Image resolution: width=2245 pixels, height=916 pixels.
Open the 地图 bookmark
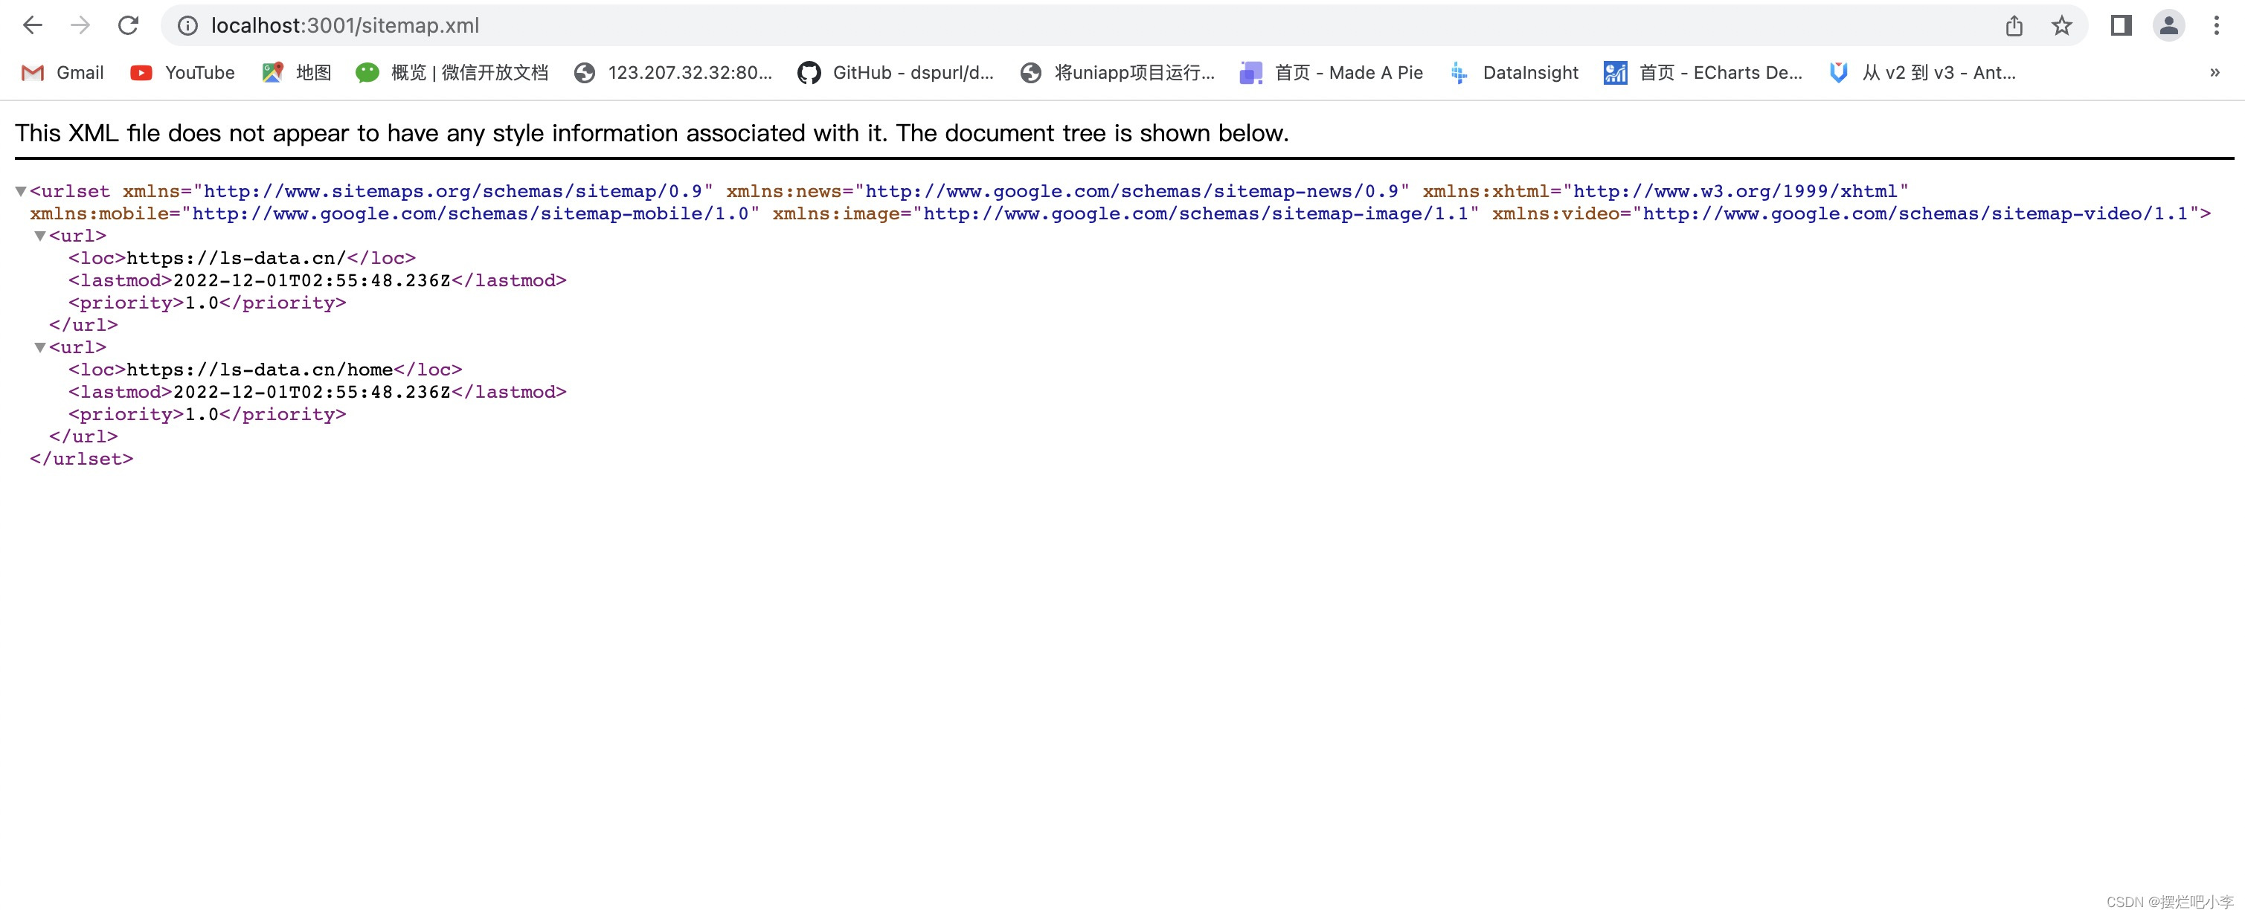pyautogui.click(x=295, y=73)
